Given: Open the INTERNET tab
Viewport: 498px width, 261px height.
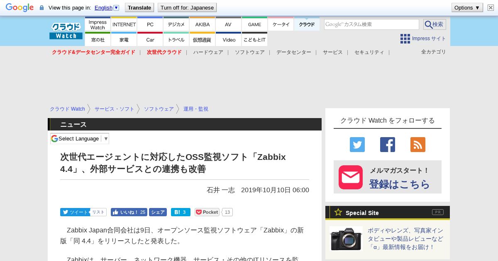Looking at the screenshot, I should [x=124, y=24].
